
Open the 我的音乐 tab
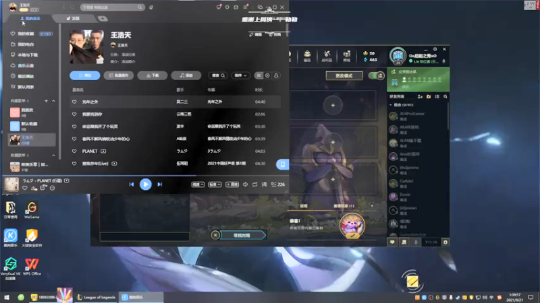click(x=30, y=19)
